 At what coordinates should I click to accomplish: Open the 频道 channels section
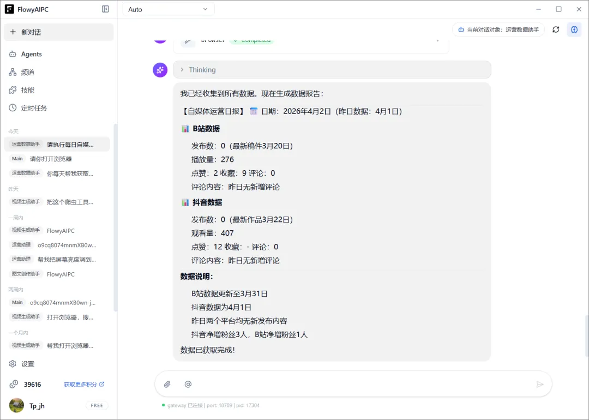(x=58, y=72)
